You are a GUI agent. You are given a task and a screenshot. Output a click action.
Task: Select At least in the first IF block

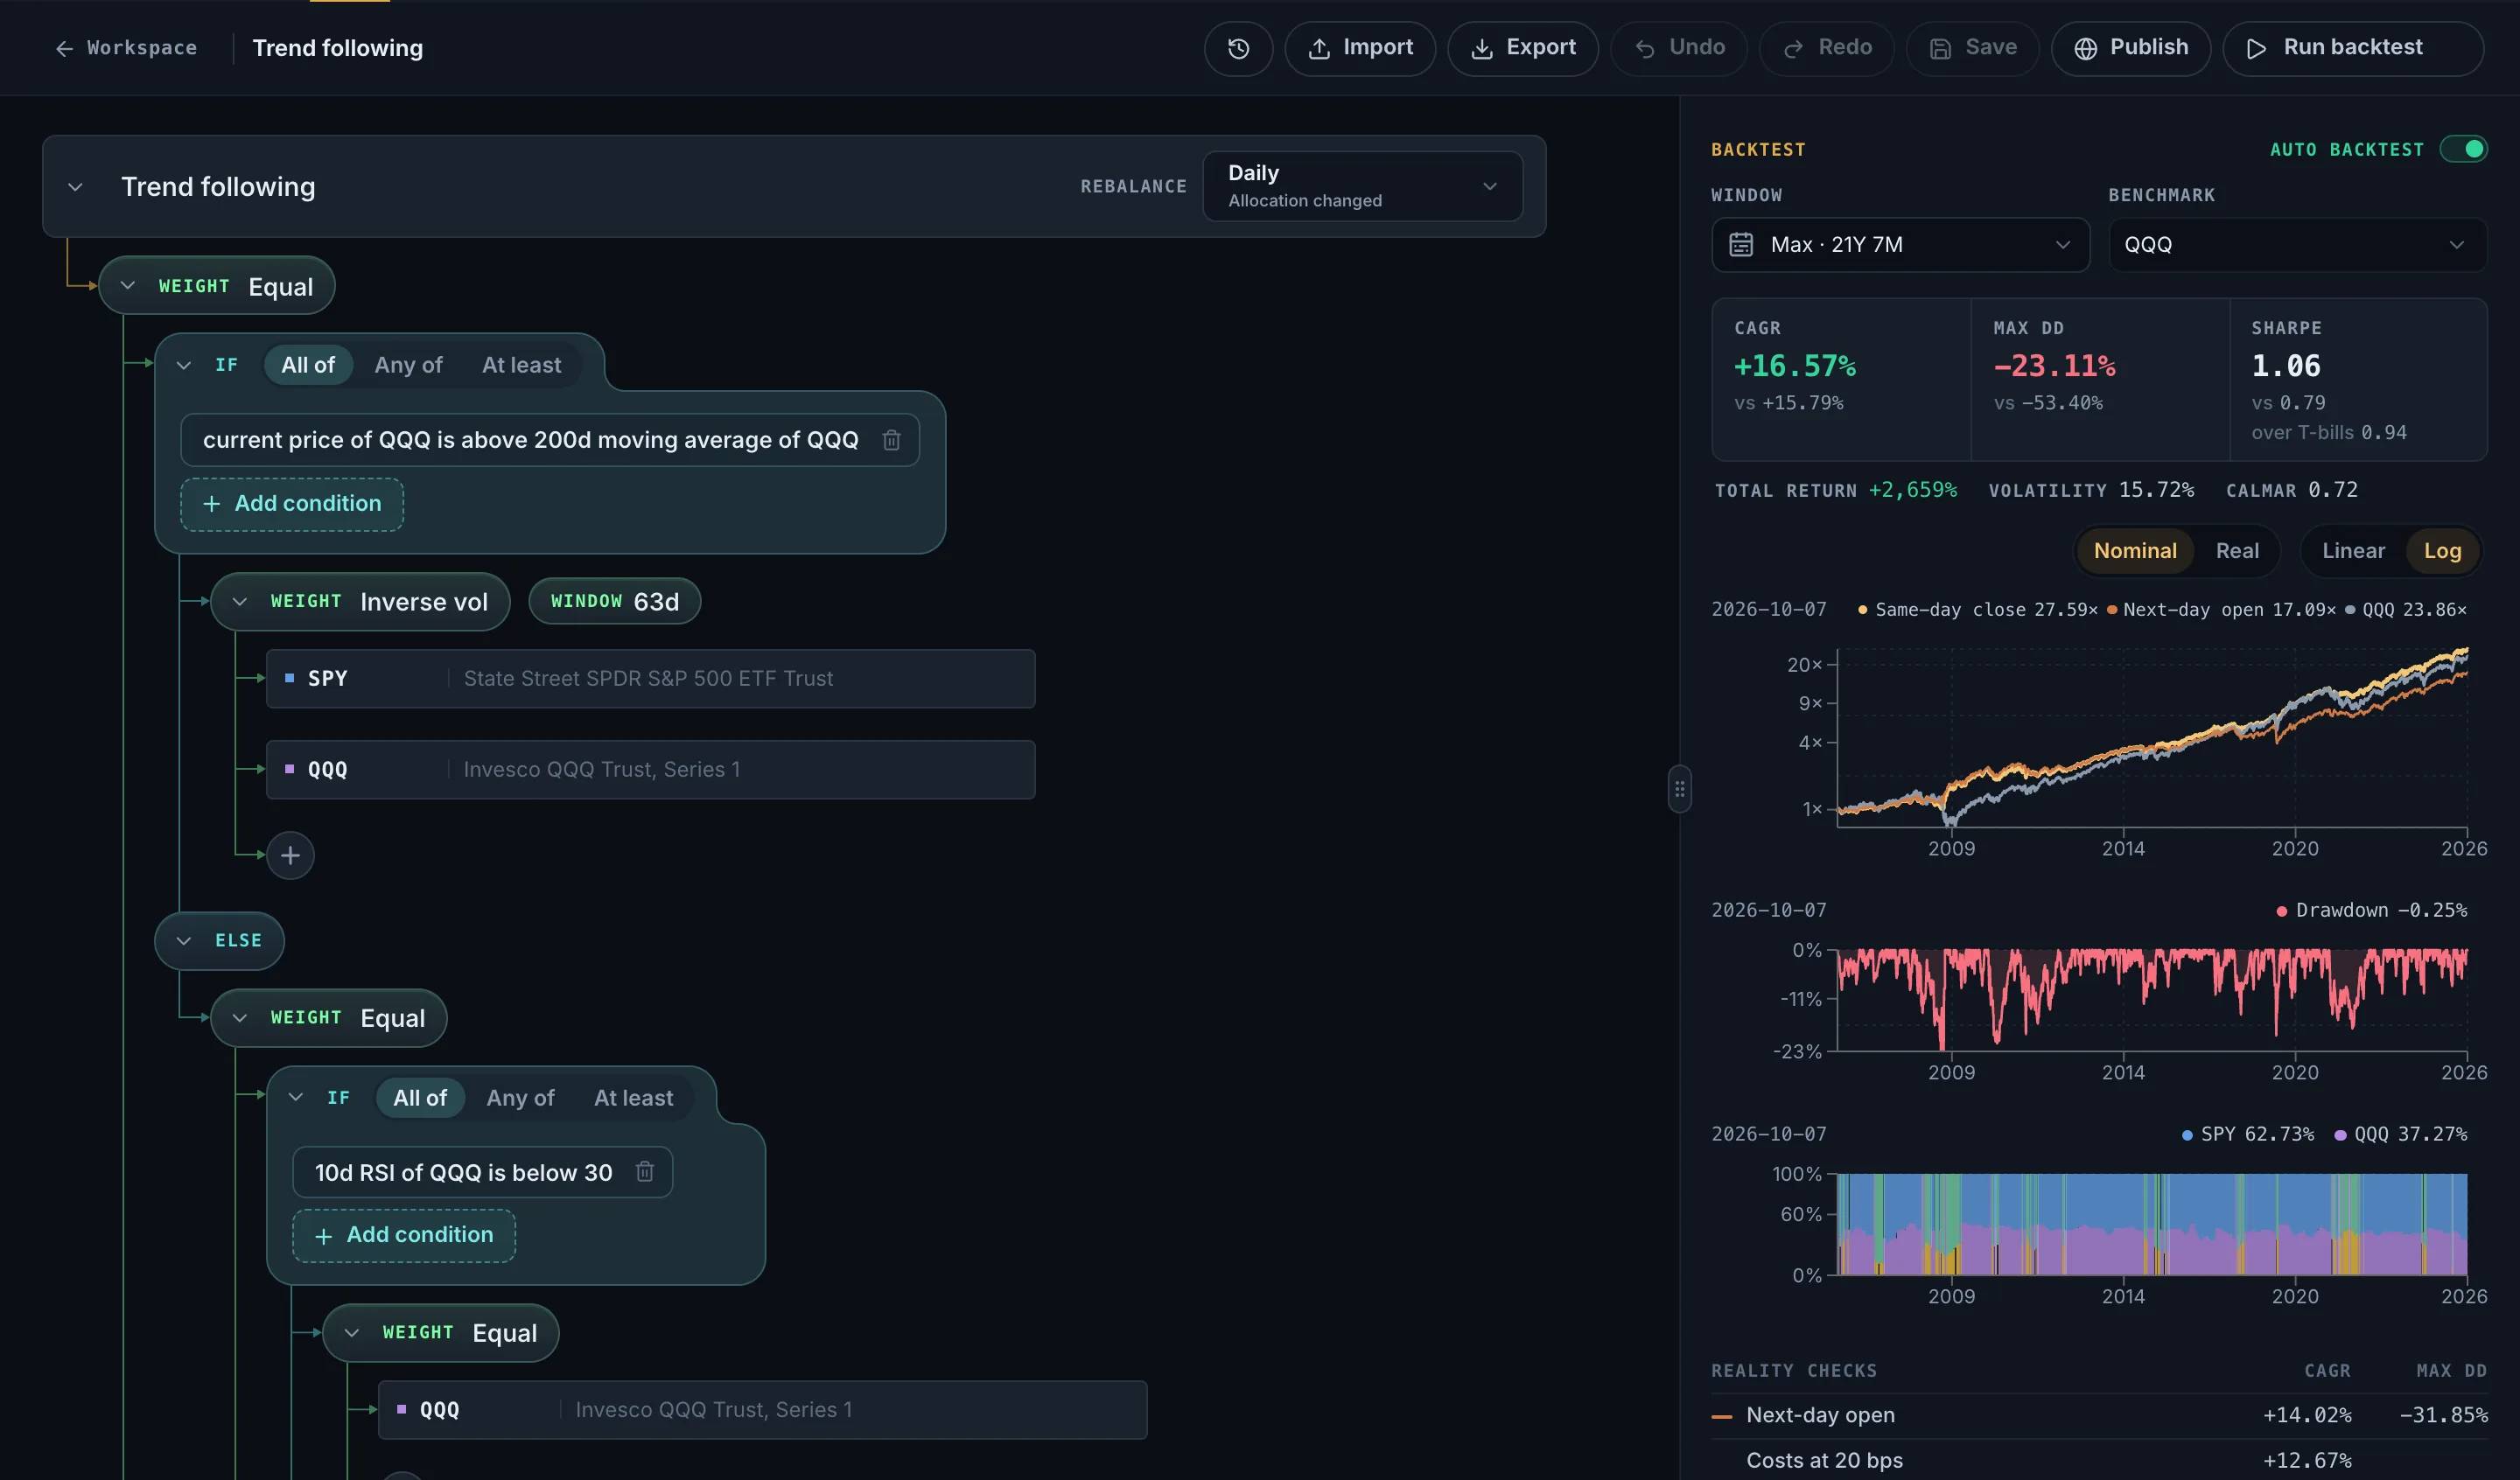521,365
